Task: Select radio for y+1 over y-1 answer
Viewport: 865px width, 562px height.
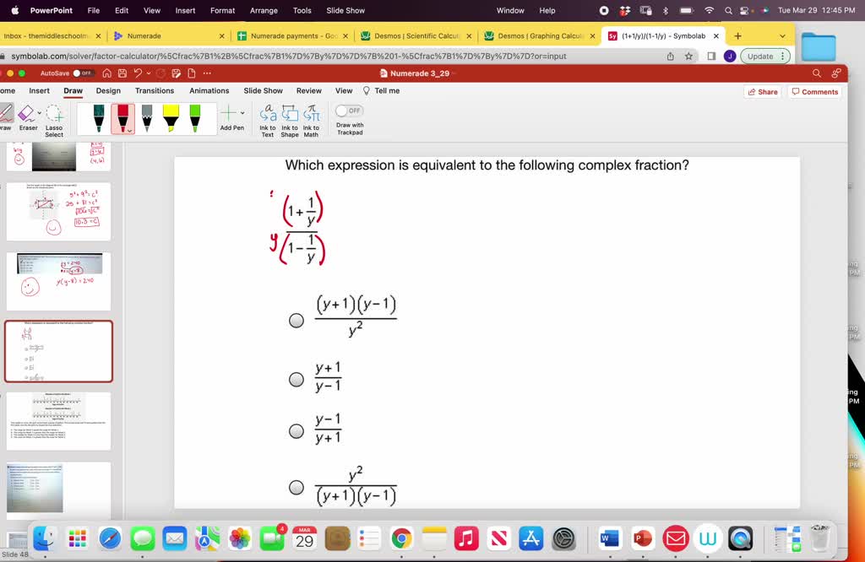Action: pos(296,379)
